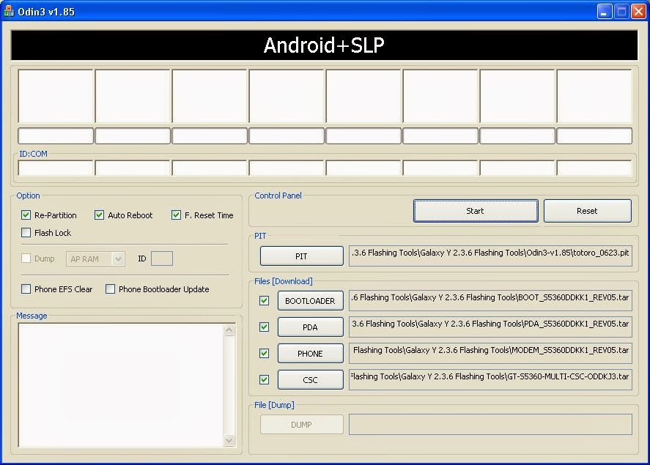Image resolution: width=650 pixels, height=465 pixels.
Task: Enable the Flash Lock checkbox
Action: (x=26, y=232)
